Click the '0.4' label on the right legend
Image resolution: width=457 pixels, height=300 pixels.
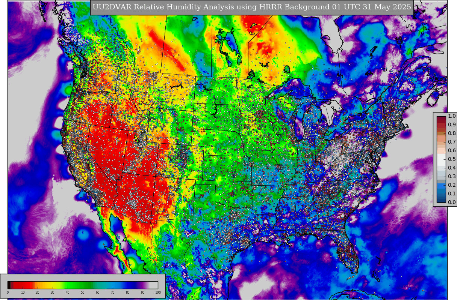[452, 168]
